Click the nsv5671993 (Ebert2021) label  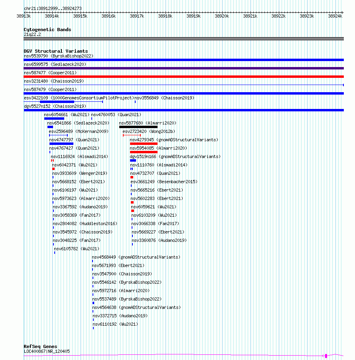pos(118,265)
